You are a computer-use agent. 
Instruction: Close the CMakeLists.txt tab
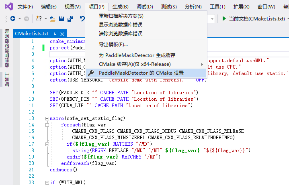[x=62, y=34]
